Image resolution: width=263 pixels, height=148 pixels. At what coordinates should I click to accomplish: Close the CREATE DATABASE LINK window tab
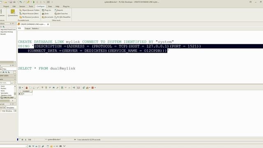[x=48, y=24]
